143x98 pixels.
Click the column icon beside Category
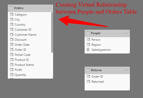(x=12, y=15)
